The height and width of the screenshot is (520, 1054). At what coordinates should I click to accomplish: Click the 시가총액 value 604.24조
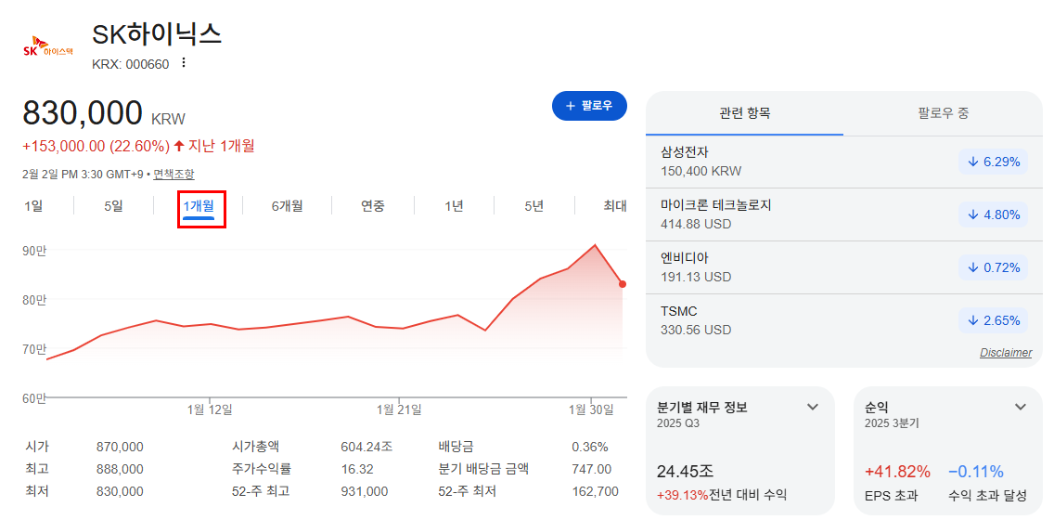(x=366, y=447)
